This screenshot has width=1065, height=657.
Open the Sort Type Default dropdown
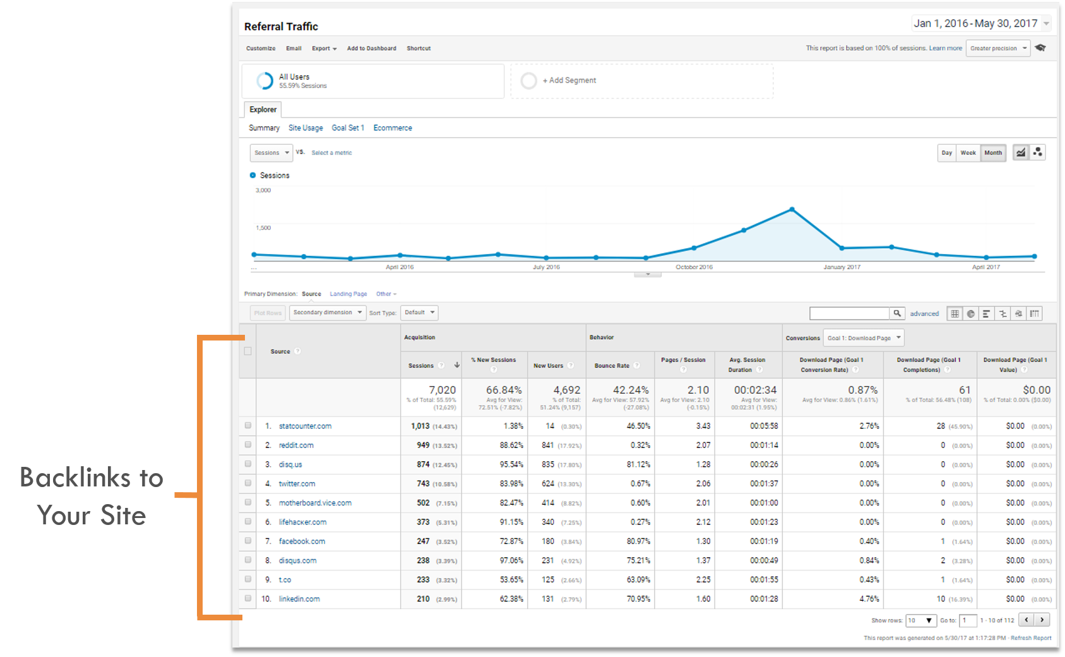419,313
